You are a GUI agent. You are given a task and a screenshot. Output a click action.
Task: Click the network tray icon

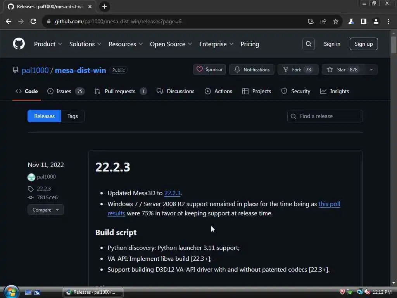click(360, 292)
